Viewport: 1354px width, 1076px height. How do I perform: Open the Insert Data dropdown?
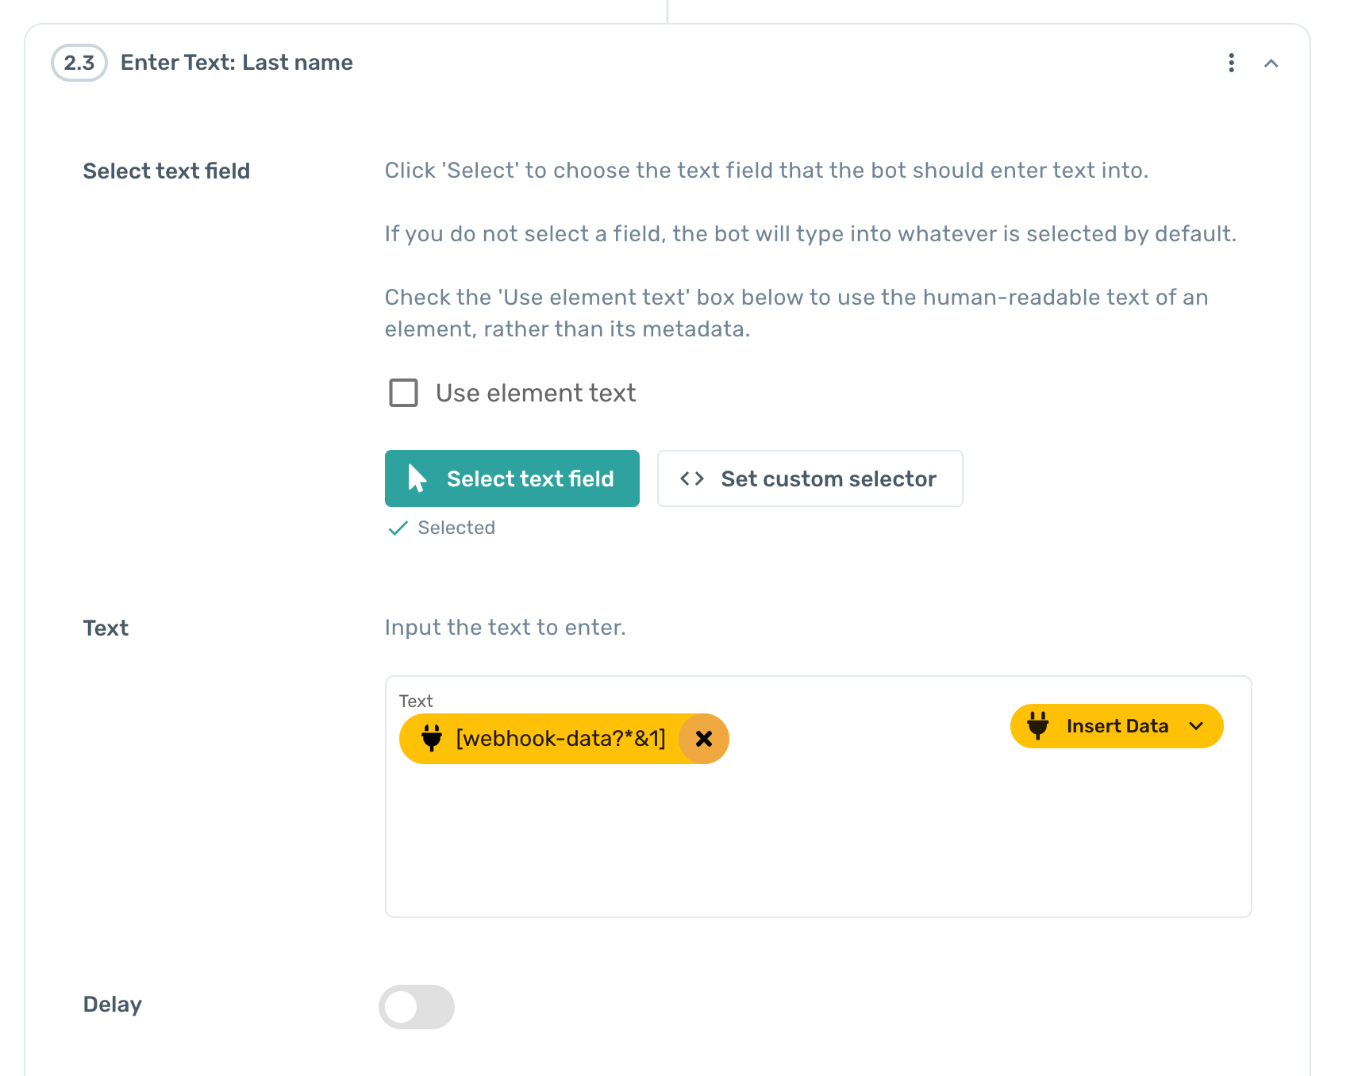point(1116,726)
